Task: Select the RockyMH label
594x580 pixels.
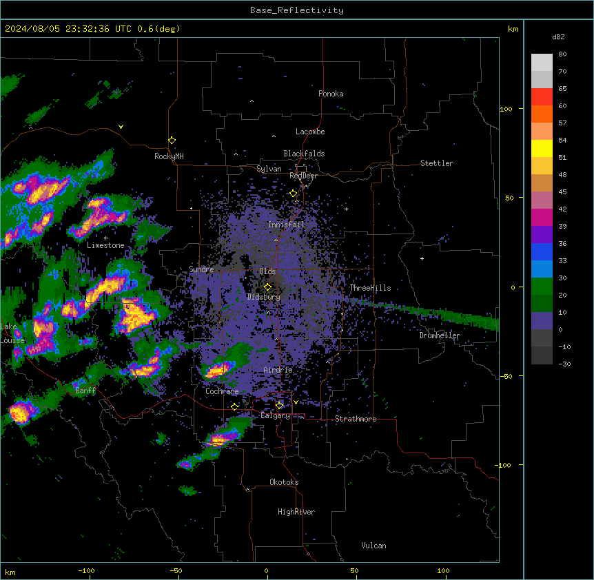Action: 169,156
